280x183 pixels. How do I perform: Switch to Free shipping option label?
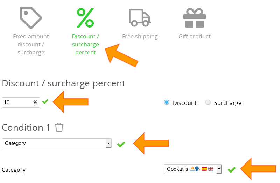pos(140,36)
